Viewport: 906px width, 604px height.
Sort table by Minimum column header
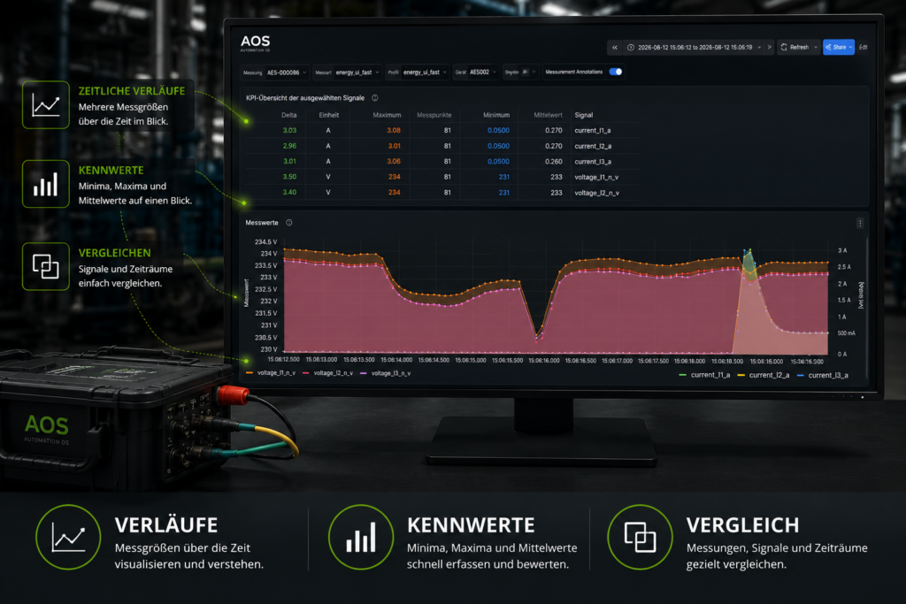pos(496,116)
